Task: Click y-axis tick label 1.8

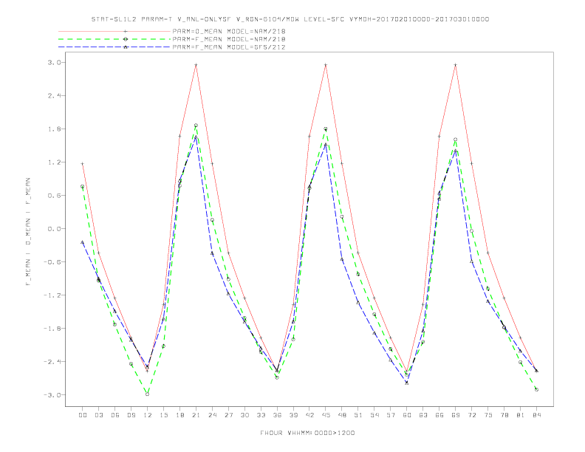Action: tap(53, 129)
